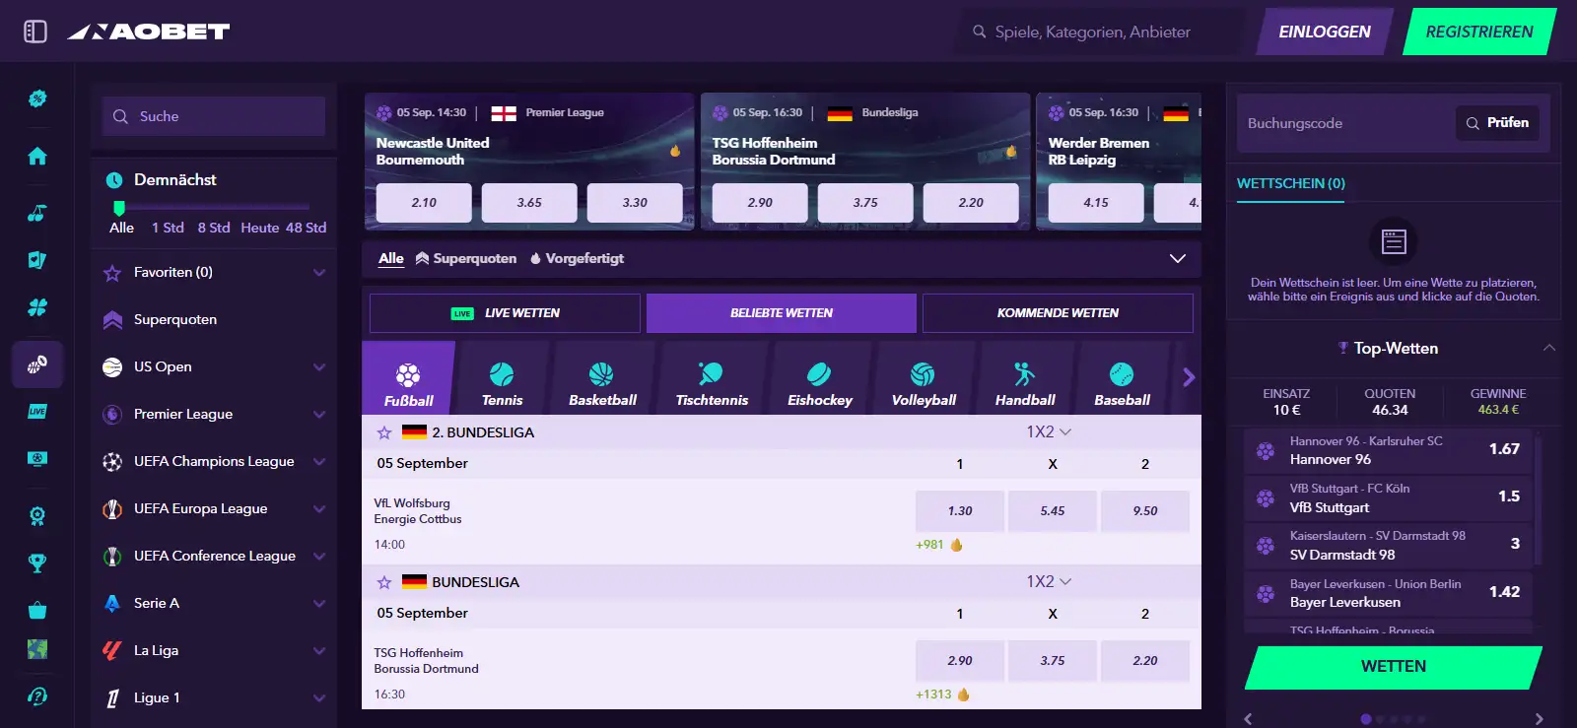Open the WETTSCHEIN (0) tab
Viewport: 1577px width, 728px height.
pos(1291,183)
